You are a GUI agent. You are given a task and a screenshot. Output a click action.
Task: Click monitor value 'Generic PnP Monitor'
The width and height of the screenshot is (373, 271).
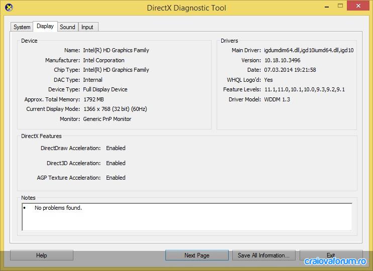(x=107, y=119)
